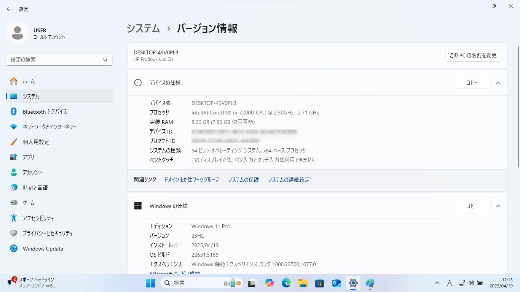Open the ドメインまたはワークグループ link

coord(191,180)
